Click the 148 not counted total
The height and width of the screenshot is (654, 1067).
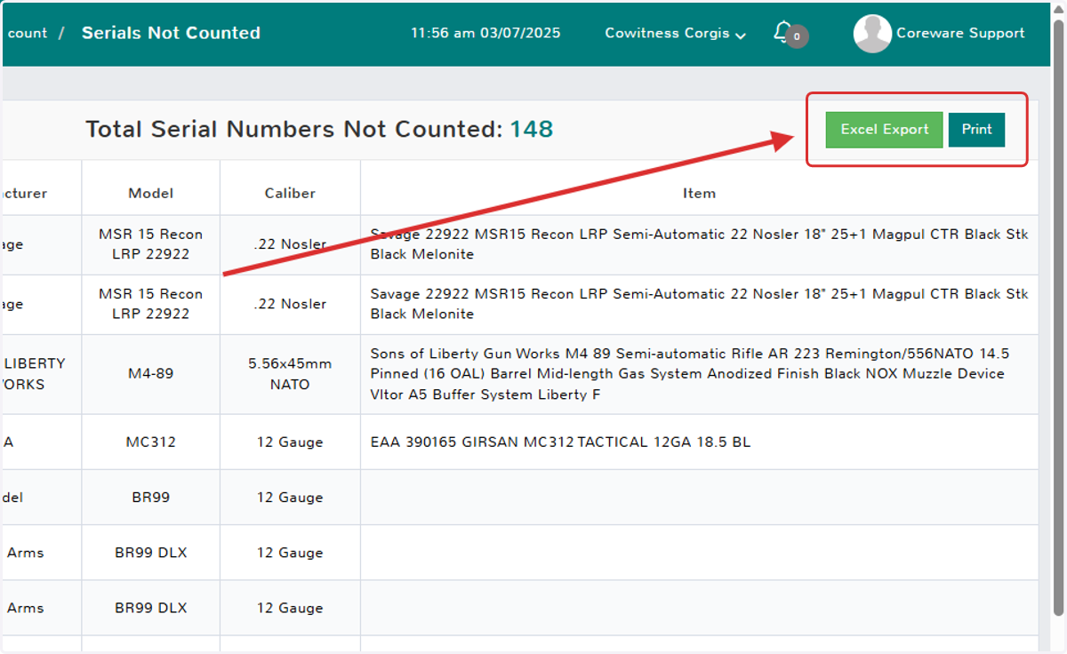click(x=531, y=130)
